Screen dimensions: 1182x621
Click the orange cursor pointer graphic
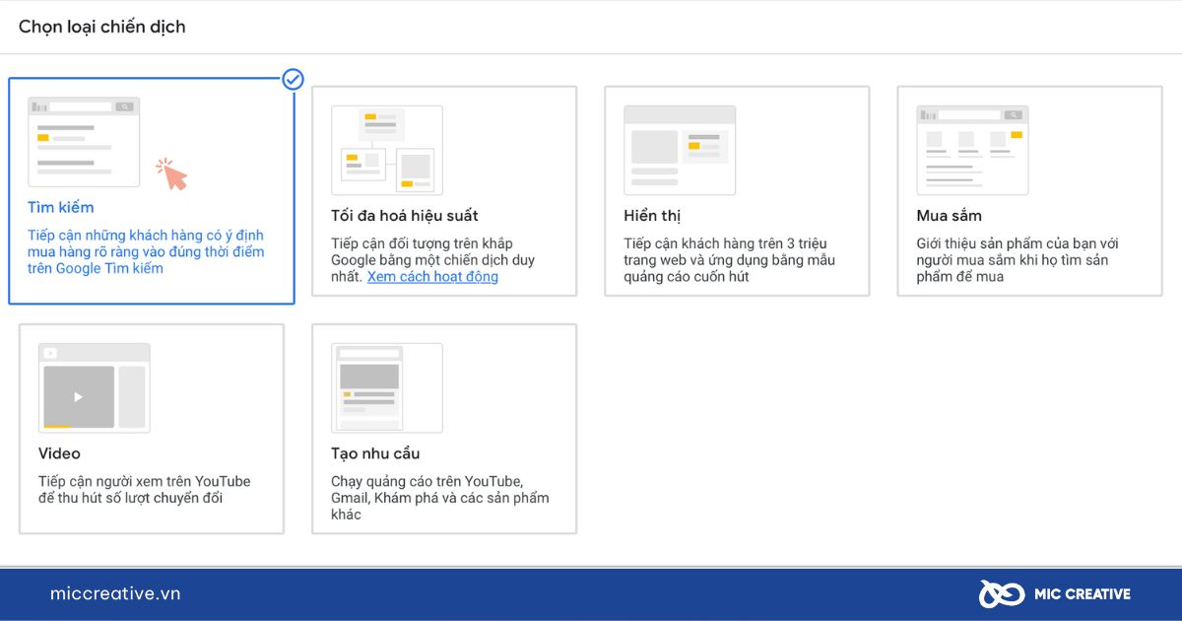[172, 173]
